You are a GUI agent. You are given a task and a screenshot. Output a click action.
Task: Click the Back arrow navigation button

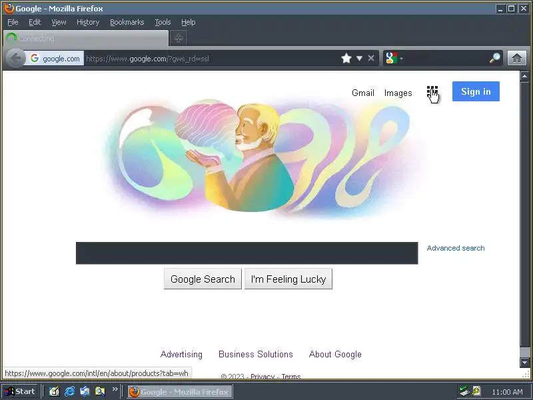pyautogui.click(x=15, y=59)
